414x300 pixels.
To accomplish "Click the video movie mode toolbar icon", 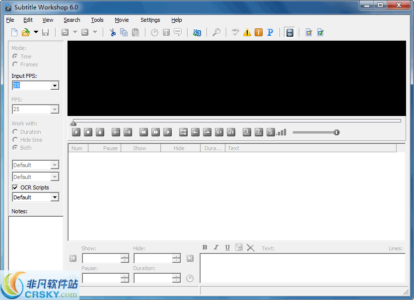I will pyautogui.click(x=289, y=31).
